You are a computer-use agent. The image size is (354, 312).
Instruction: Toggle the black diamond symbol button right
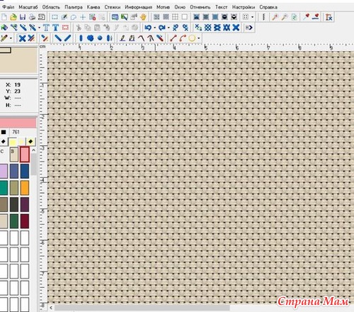click(x=30, y=142)
